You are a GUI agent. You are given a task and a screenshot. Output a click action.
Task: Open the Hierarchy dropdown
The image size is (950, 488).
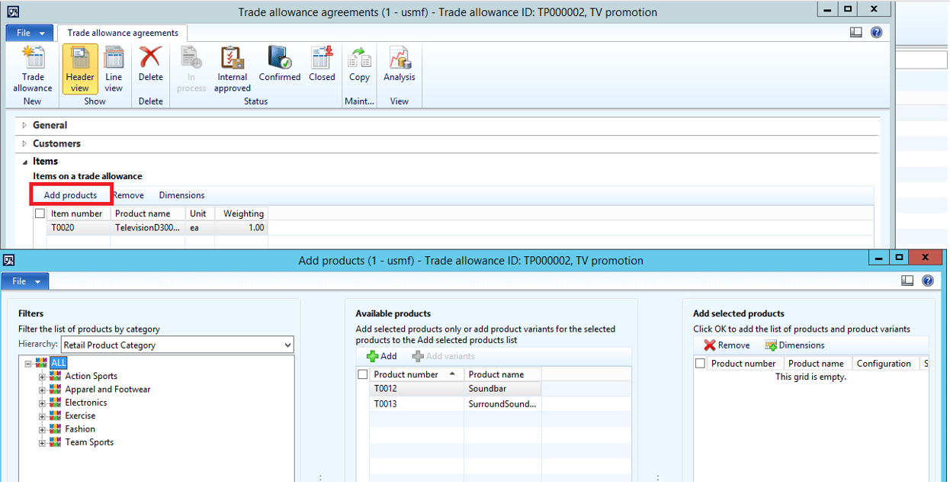pyautogui.click(x=287, y=345)
